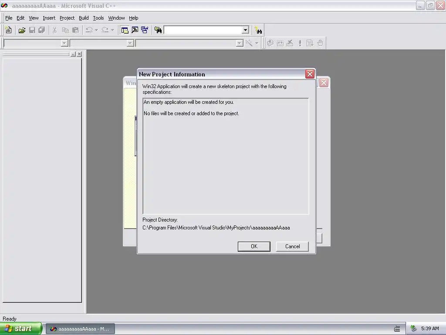Click the project specifications text box

[x=226, y=156]
